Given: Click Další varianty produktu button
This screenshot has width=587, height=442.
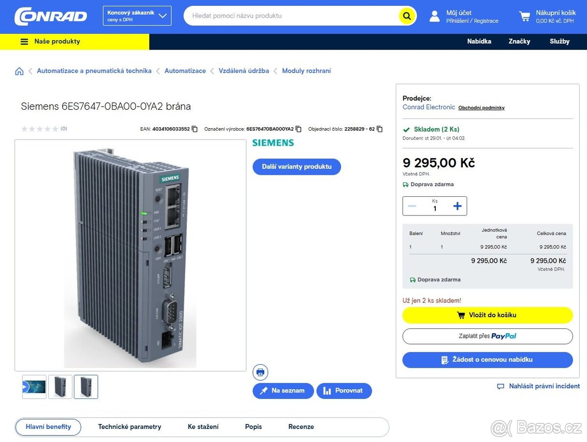Looking at the screenshot, I should (x=296, y=167).
